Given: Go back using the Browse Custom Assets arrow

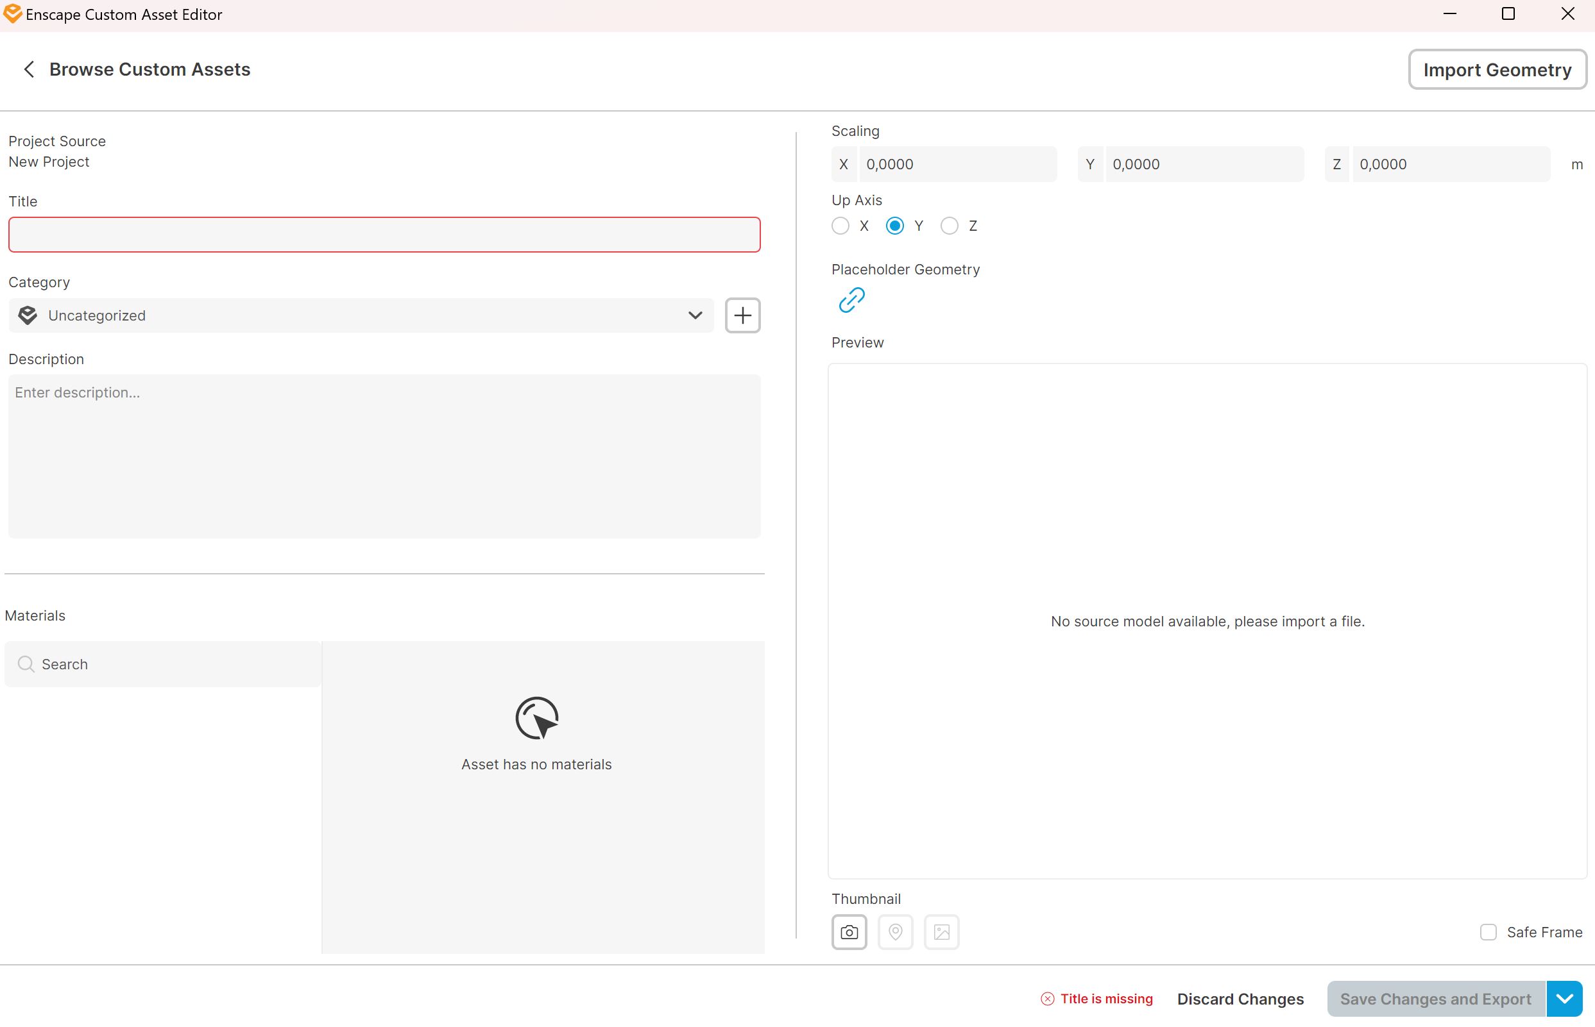Looking at the screenshot, I should point(29,69).
